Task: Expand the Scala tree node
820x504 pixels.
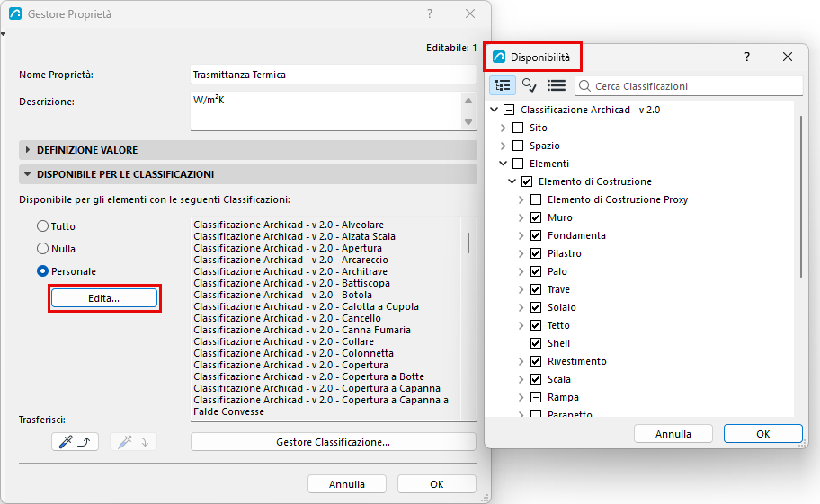Action: tap(521, 379)
